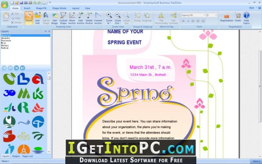This screenshot has width=262, height=164.
Task: Switch to Pages List panel tab
Action: (28, 156)
